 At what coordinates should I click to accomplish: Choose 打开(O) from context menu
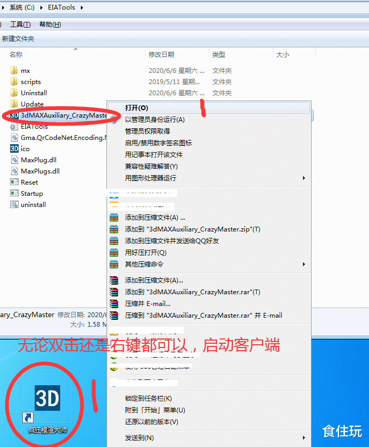point(209,107)
